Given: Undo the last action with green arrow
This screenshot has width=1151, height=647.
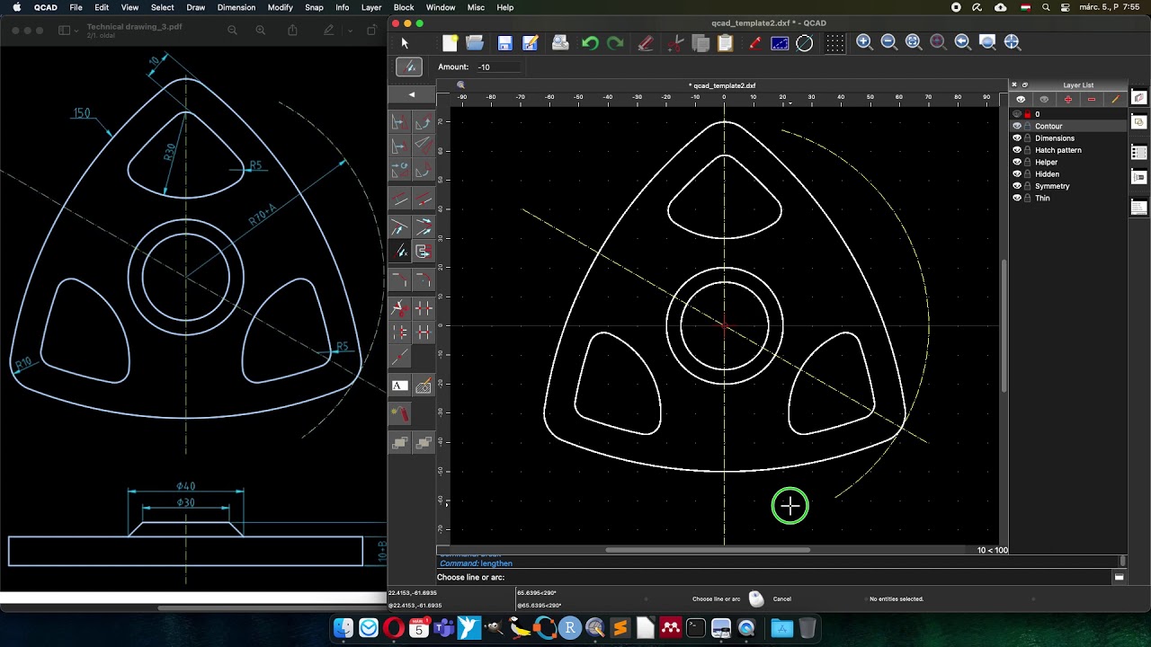Looking at the screenshot, I should [x=590, y=42].
